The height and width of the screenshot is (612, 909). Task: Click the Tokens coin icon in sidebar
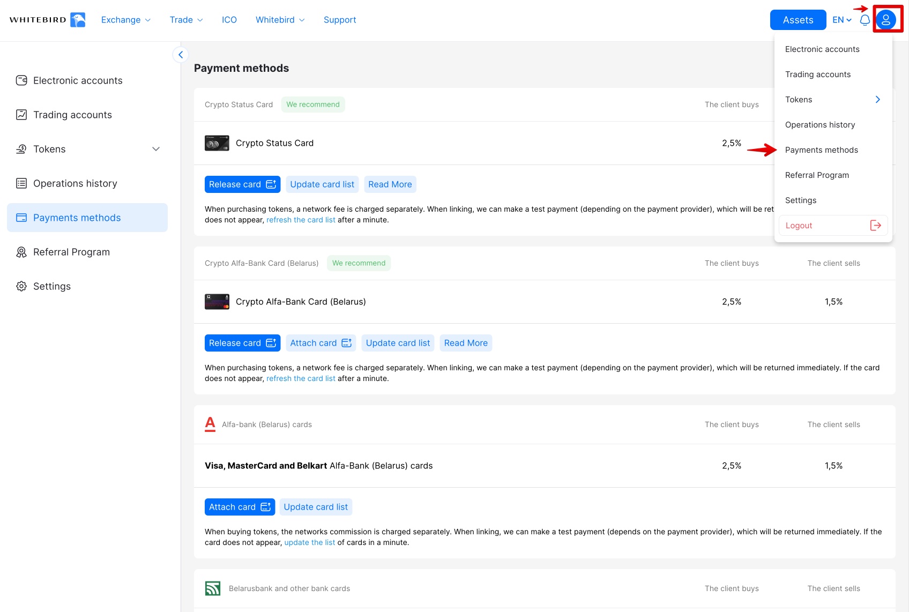click(x=21, y=149)
